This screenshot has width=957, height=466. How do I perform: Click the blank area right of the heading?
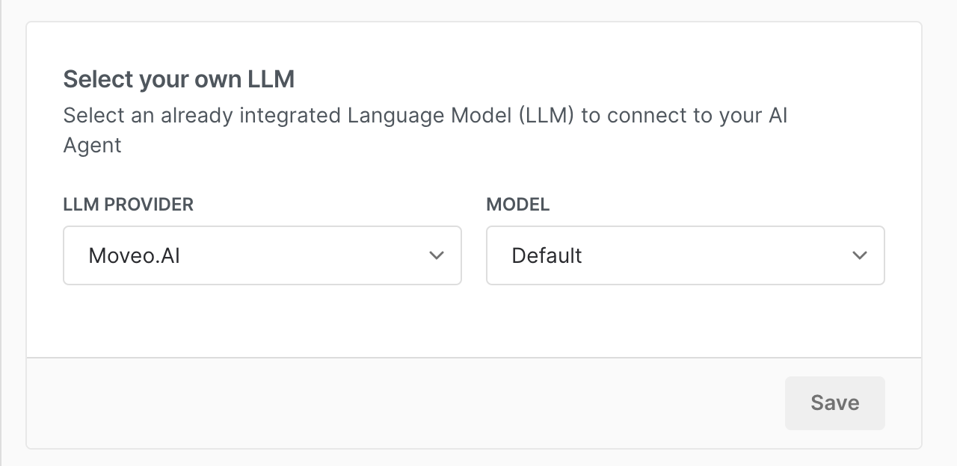[x=598, y=79]
